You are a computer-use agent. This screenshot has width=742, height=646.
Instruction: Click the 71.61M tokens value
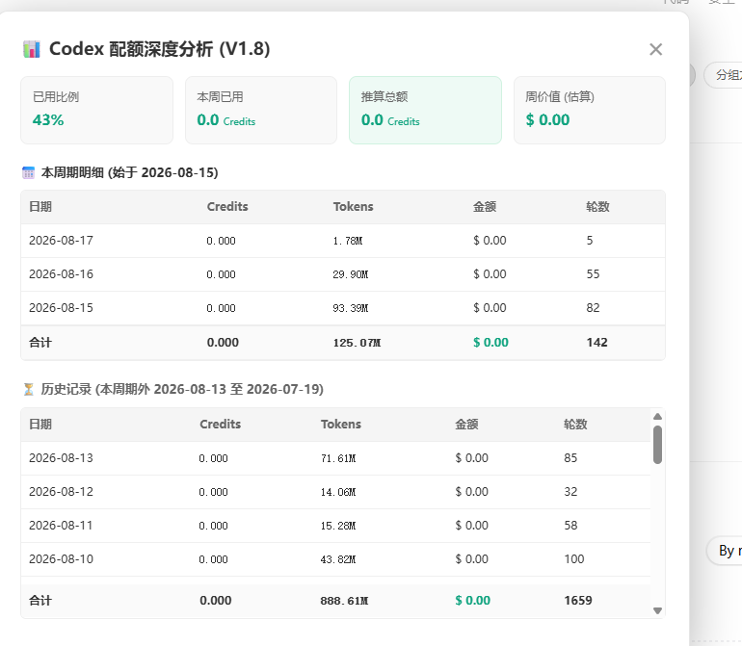338,458
